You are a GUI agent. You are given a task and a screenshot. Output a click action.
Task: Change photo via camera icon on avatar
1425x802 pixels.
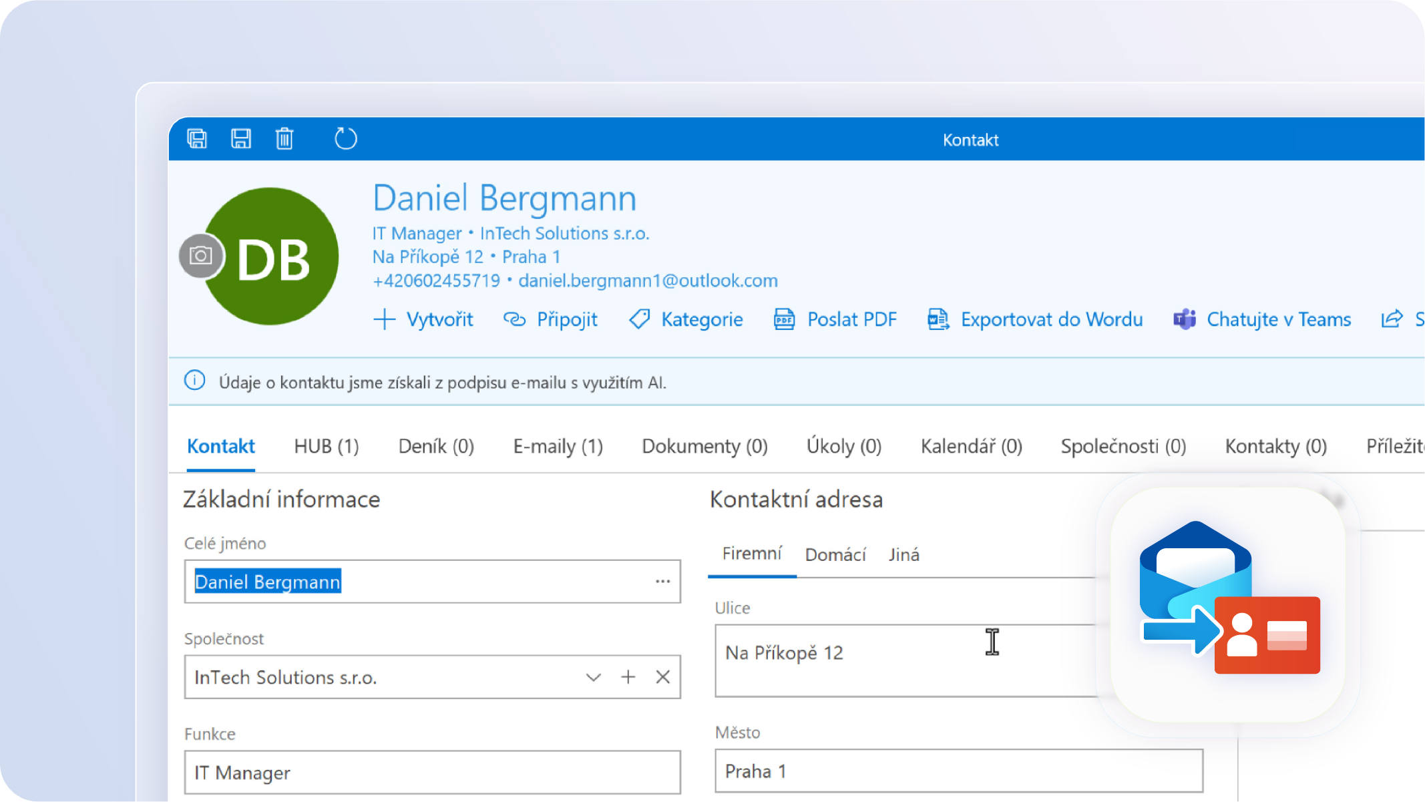201,256
